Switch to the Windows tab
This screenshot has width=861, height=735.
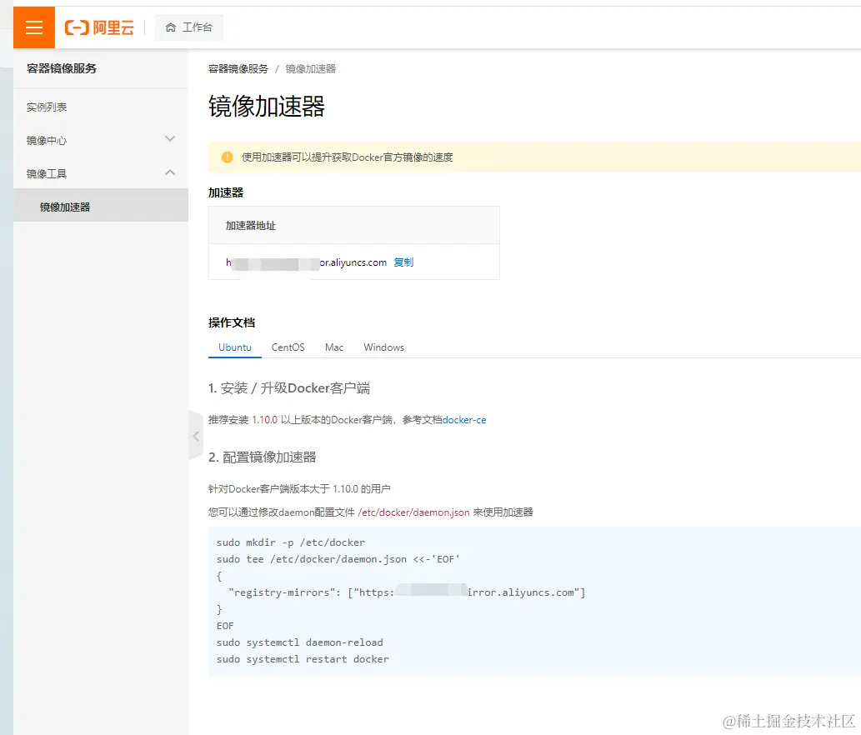[384, 347]
